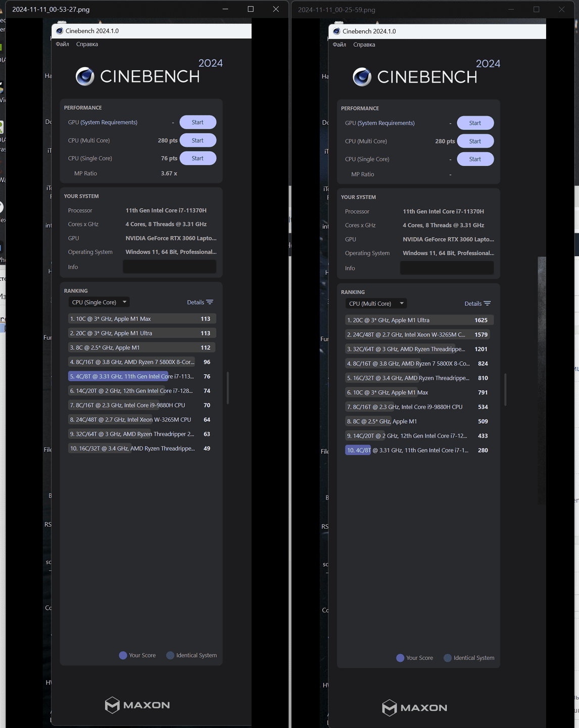Select 12th Gen i7 row scoring 74
Image resolution: width=579 pixels, height=728 pixels.
coord(142,391)
